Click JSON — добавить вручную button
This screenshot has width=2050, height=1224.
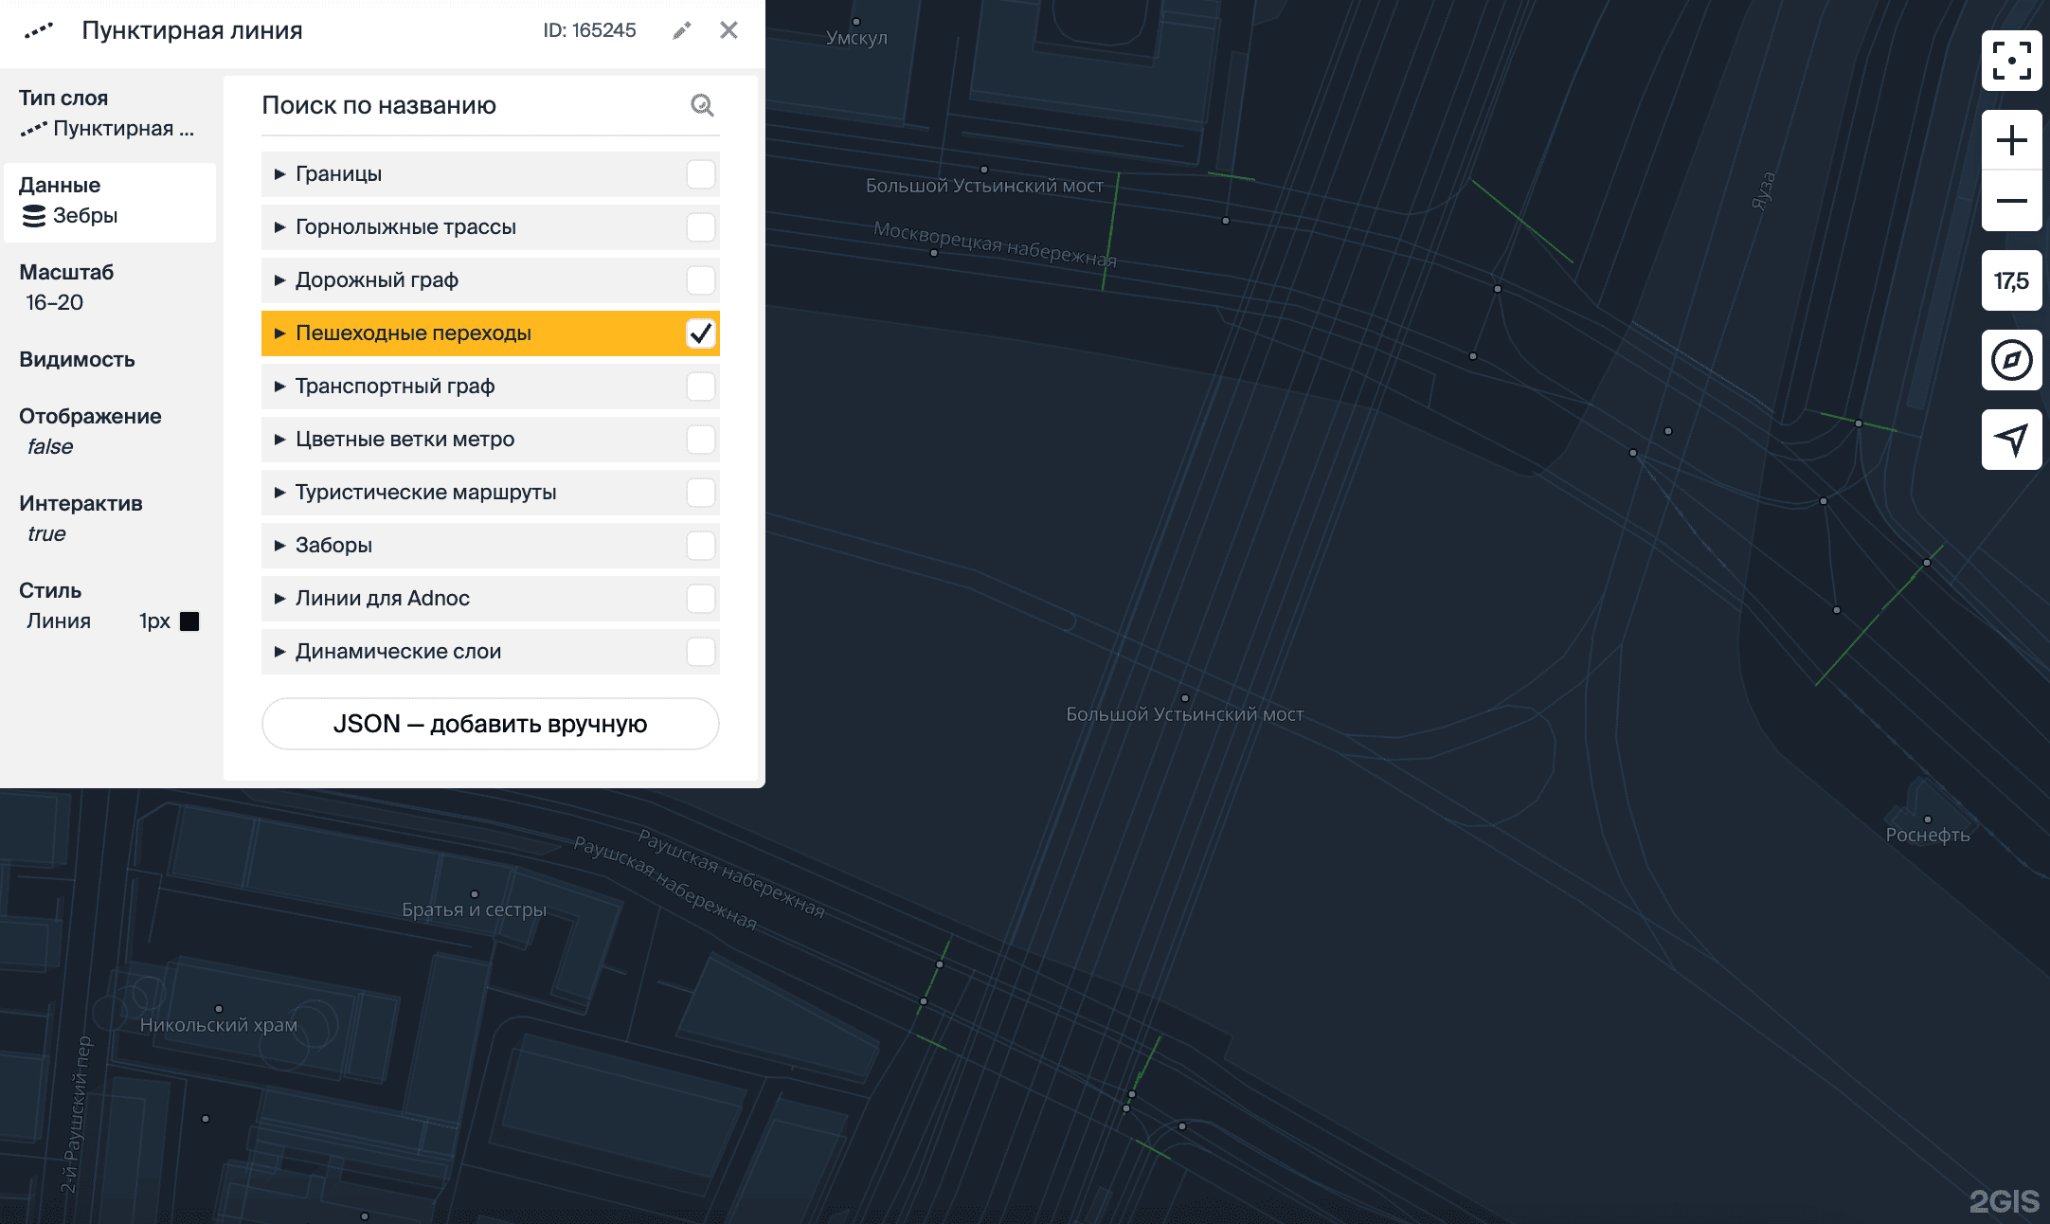coord(490,724)
